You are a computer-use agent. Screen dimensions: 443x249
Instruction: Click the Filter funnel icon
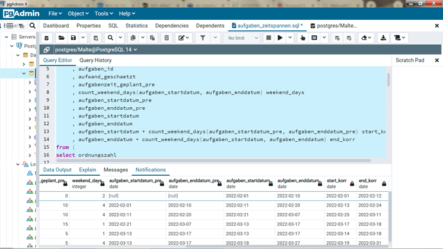tap(203, 38)
